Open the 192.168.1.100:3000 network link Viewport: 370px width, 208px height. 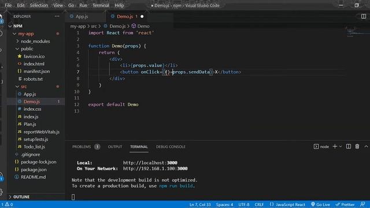[x=156, y=169]
